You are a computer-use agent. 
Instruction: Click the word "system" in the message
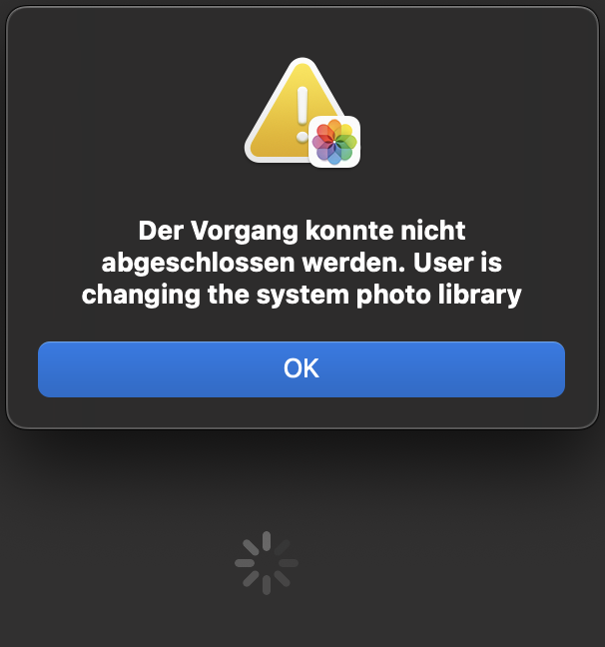coord(302,295)
